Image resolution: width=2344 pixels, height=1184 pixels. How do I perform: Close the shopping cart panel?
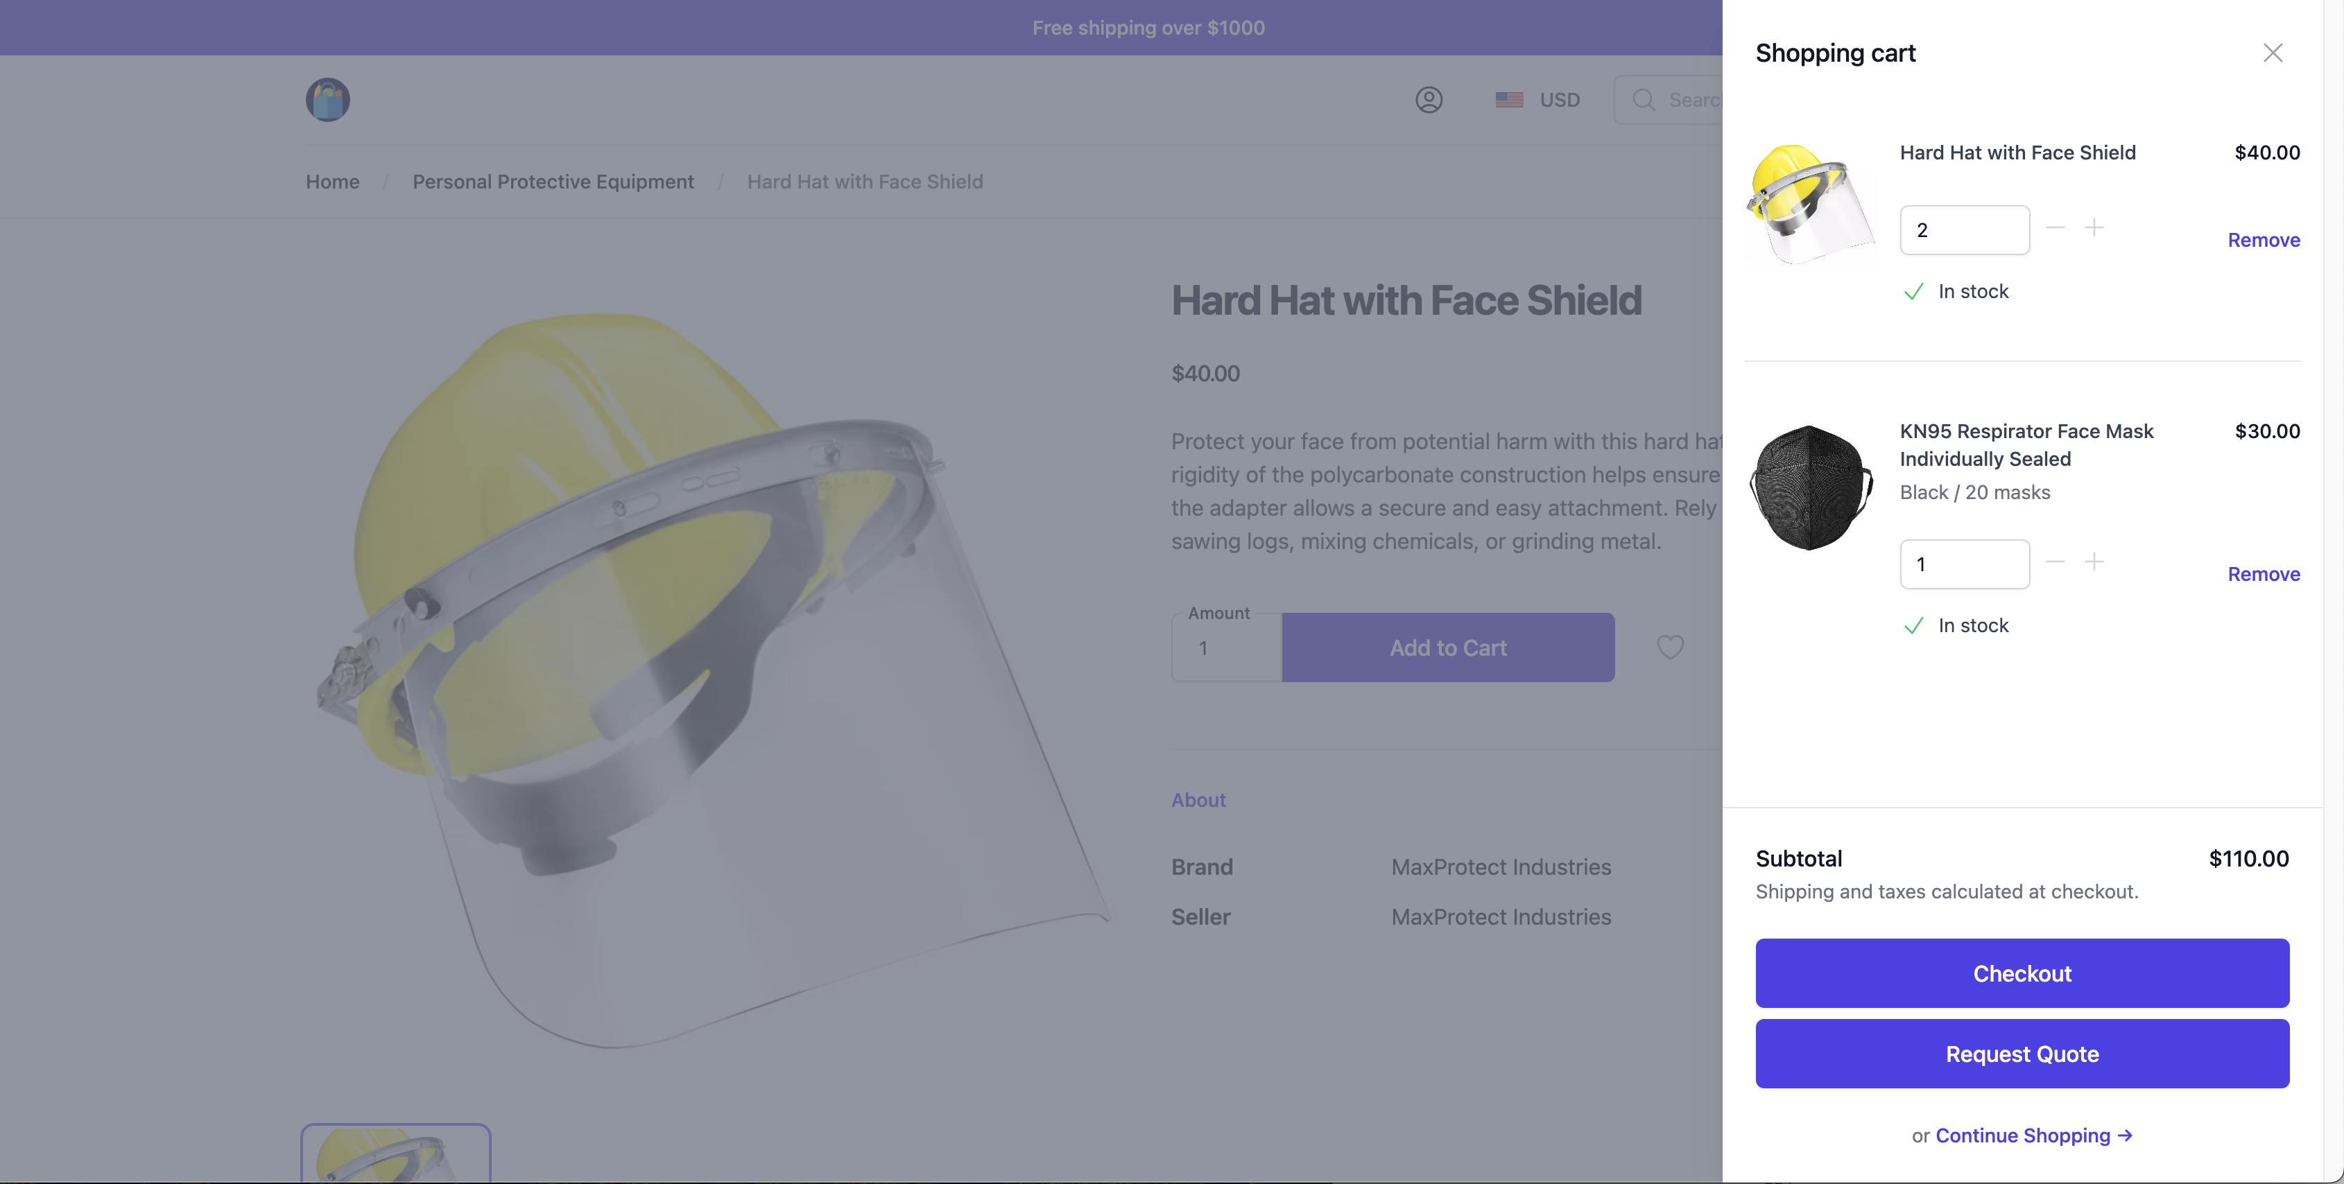pos(2272,53)
